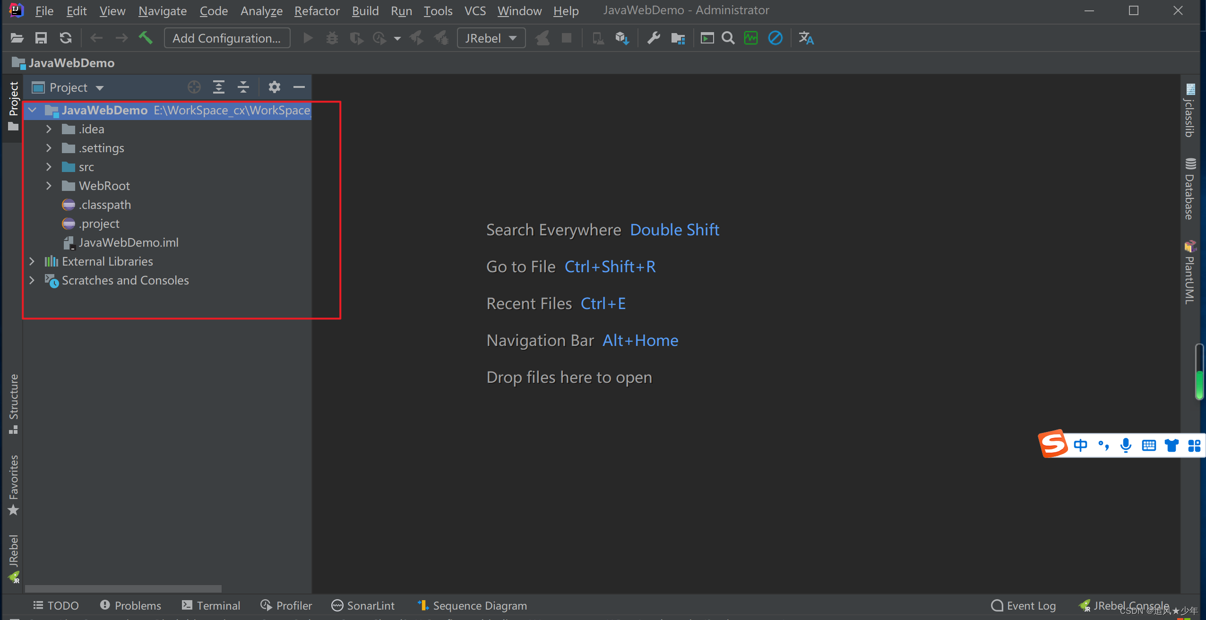
Task: Click the JRebel debug rocket icon
Action: pyautogui.click(x=441, y=38)
